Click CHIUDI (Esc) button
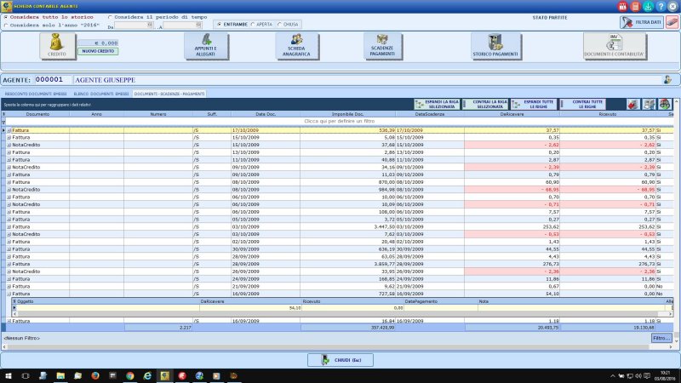This screenshot has width=681, height=383. click(340, 360)
